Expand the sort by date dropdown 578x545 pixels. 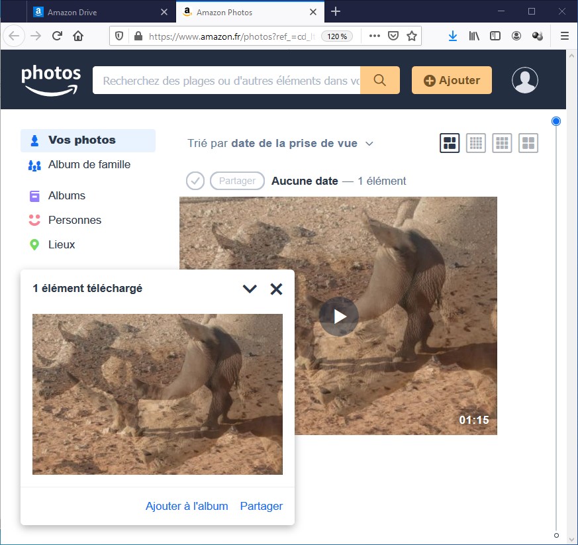point(369,144)
